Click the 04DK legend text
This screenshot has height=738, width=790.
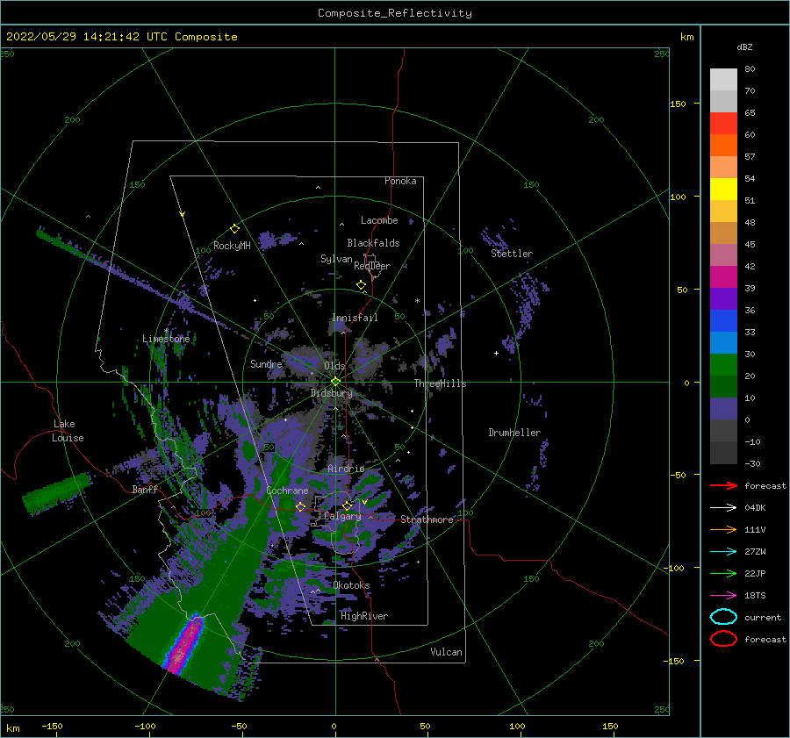click(x=755, y=508)
